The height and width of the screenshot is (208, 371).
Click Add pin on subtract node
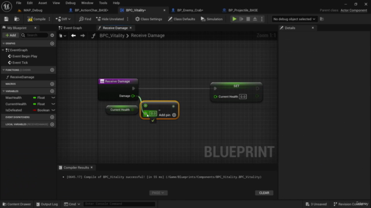click(168, 115)
